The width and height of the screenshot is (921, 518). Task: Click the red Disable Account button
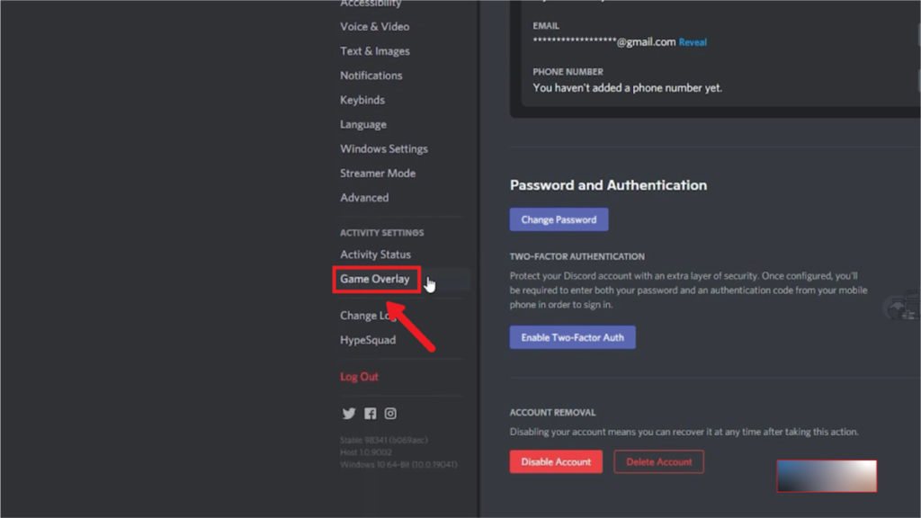(556, 461)
